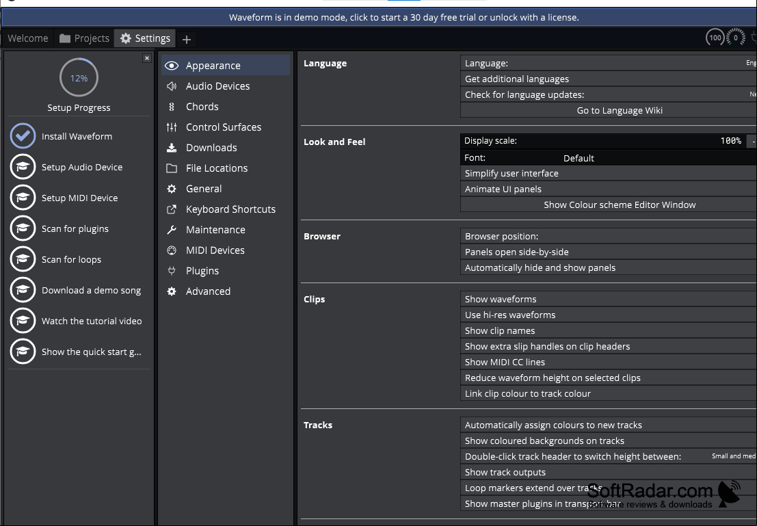Click the Setup Audio Device tutorial icon

coord(23,167)
